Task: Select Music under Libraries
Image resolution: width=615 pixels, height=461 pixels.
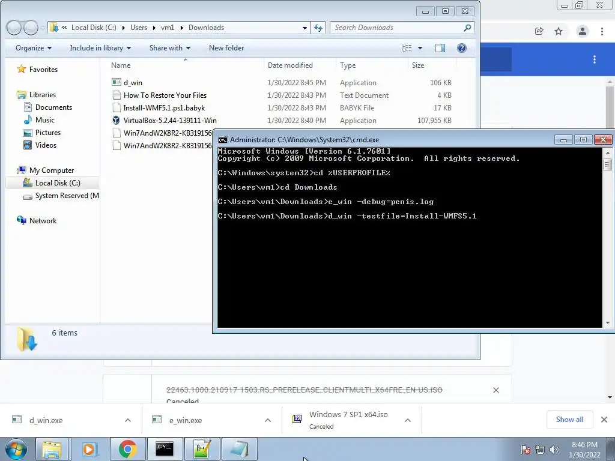Action: pyautogui.click(x=44, y=119)
